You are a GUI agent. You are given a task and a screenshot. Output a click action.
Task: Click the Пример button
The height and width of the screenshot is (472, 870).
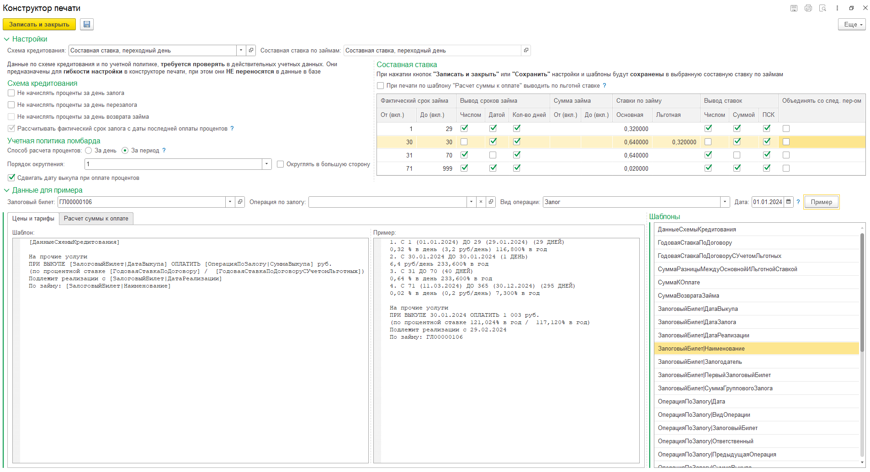click(822, 202)
